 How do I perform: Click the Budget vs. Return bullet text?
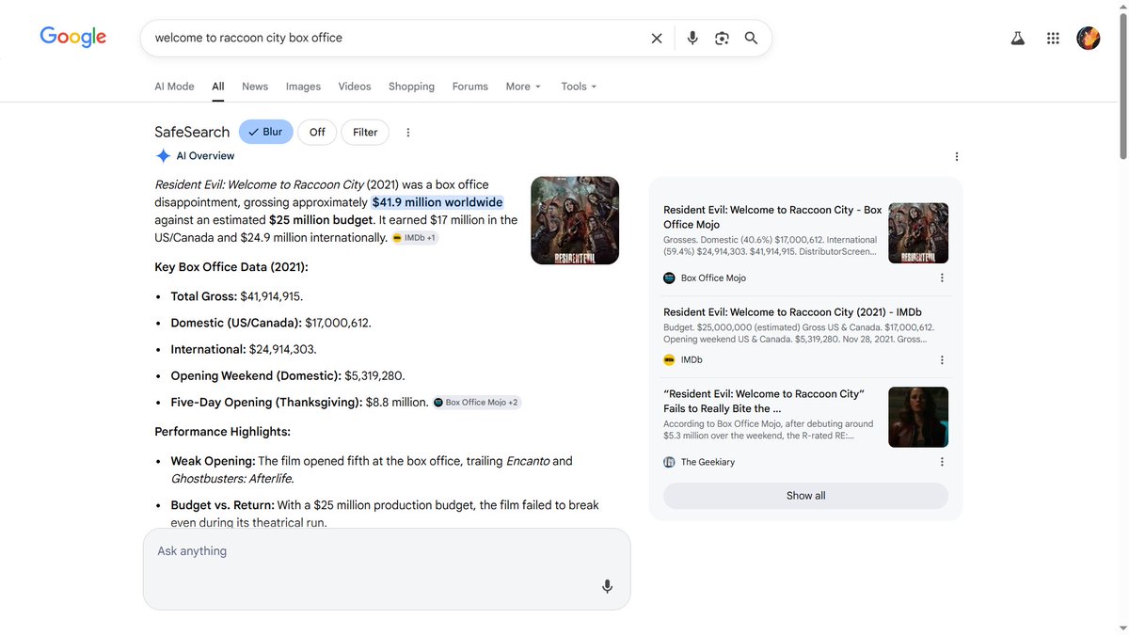coord(385,514)
